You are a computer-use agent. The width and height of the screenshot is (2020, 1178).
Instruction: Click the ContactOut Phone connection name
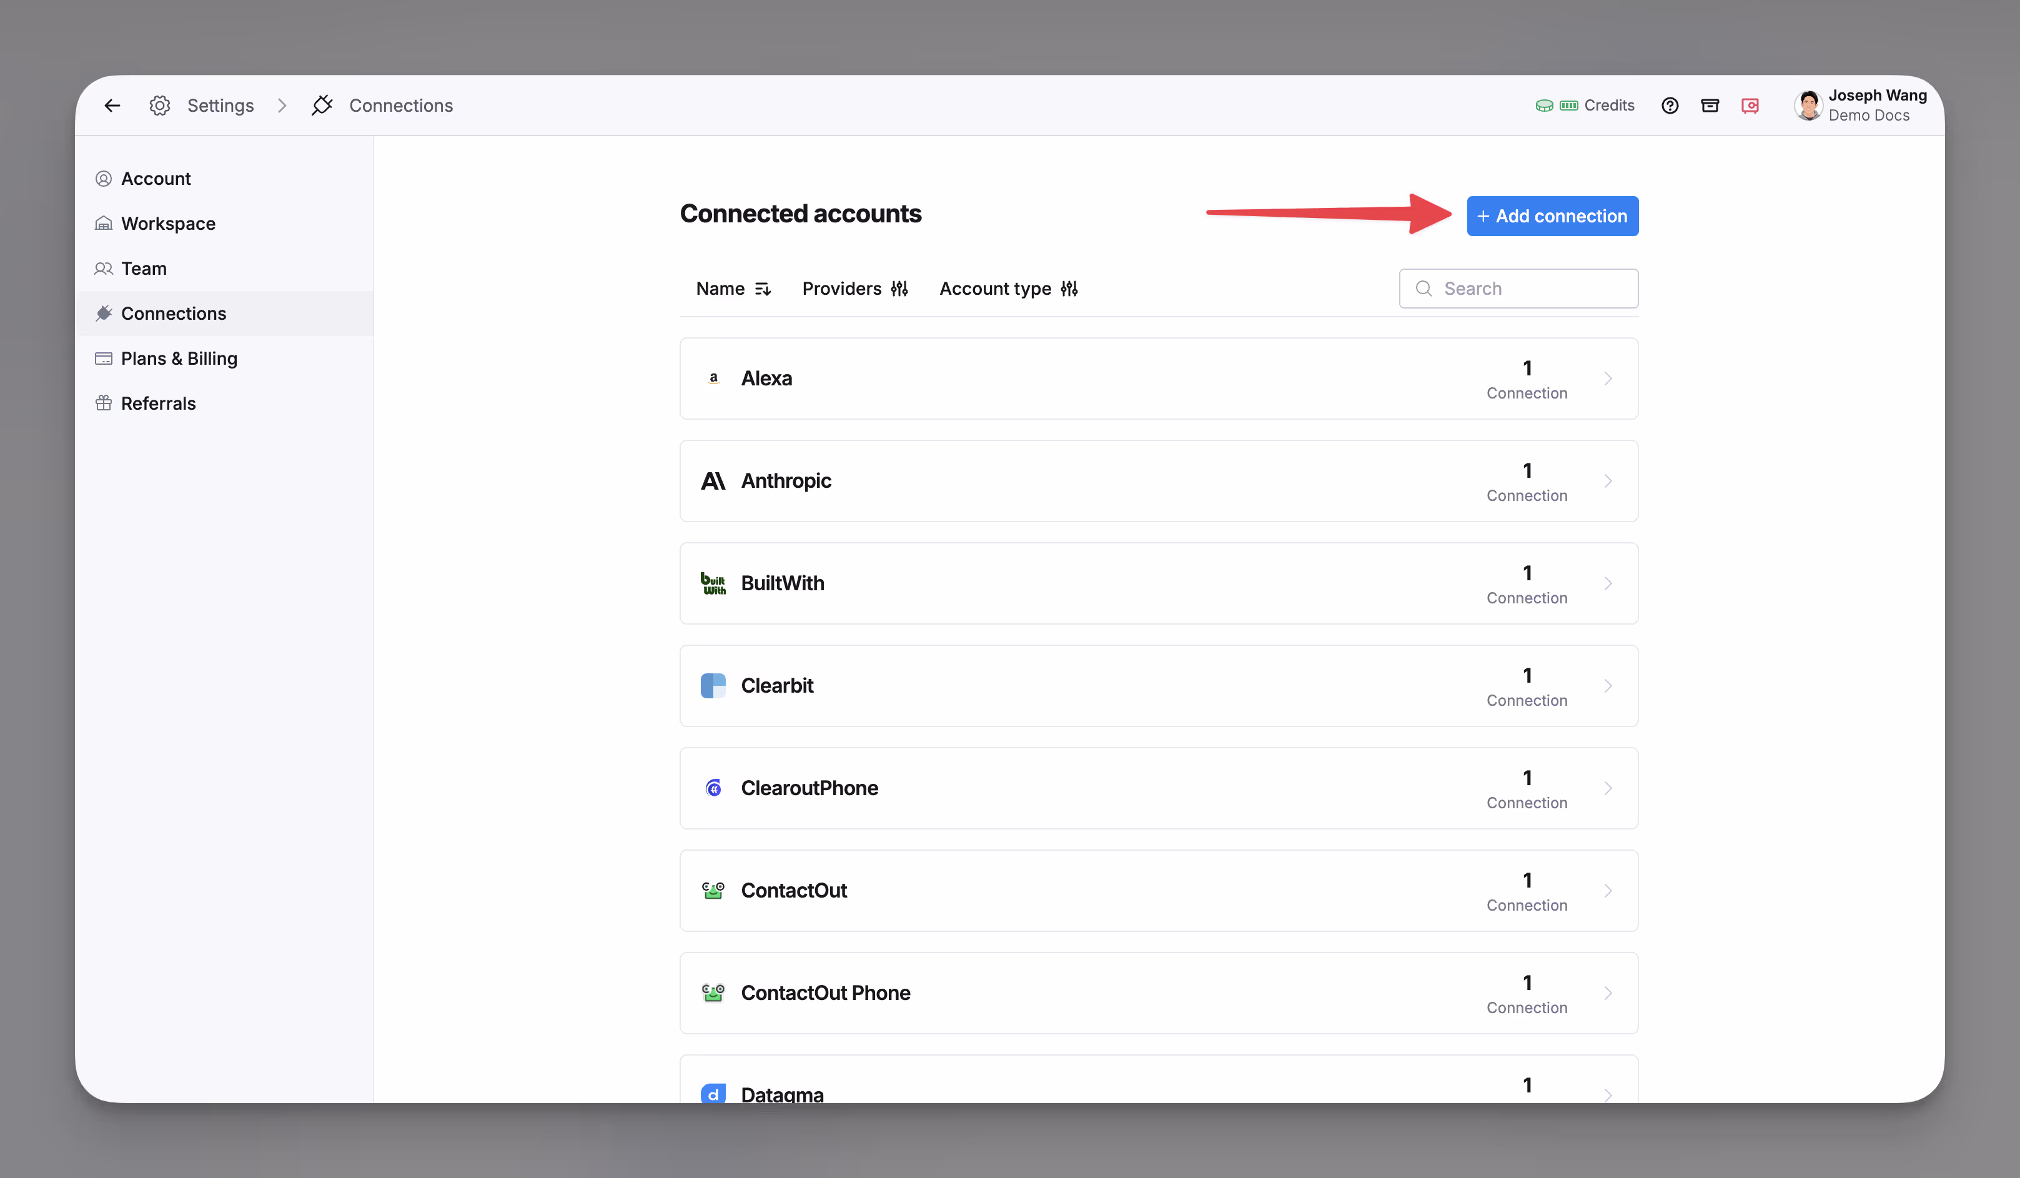coord(826,993)
